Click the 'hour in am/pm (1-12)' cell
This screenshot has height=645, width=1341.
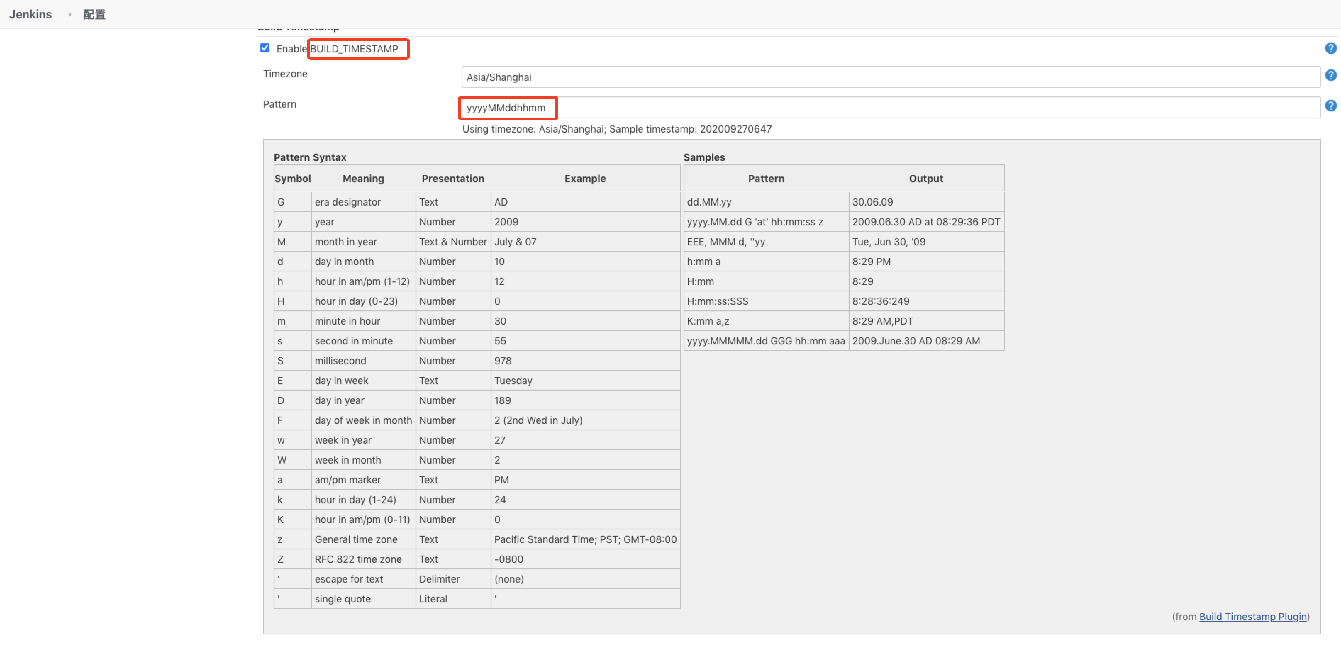coord(364,281)
